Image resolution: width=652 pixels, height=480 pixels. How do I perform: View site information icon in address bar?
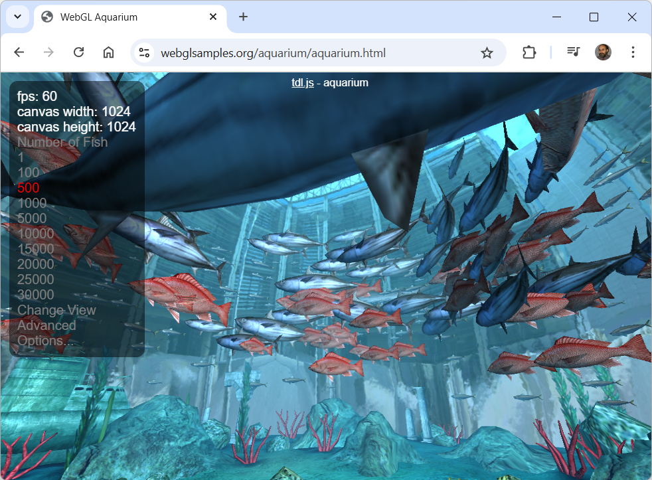coord(145,53)
